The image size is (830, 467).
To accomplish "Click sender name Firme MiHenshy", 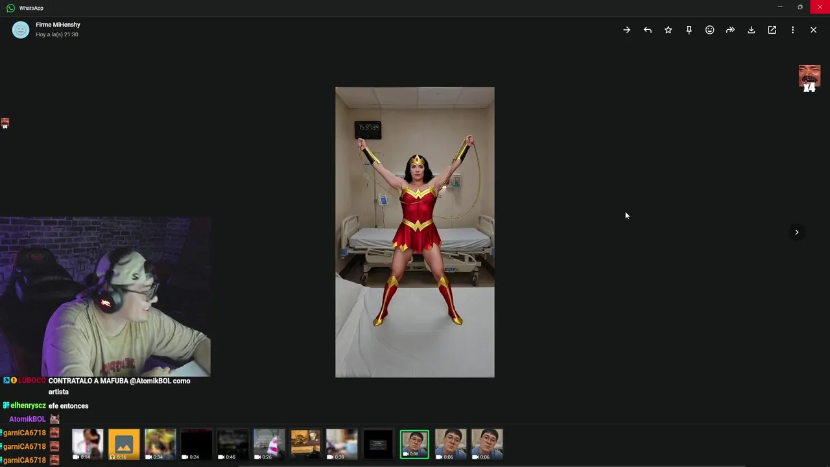I will pyautogui.click(x=58, y=25).
